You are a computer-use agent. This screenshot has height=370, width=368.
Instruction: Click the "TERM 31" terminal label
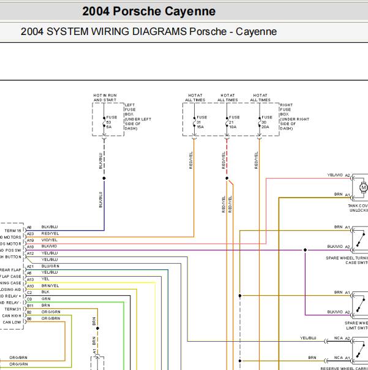click(x=13, y=309)
